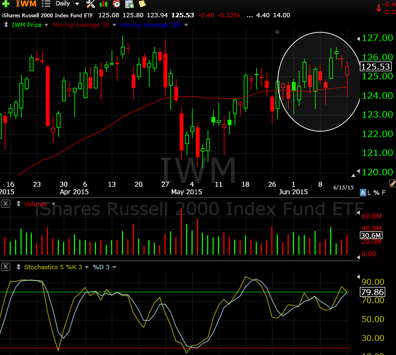Open the Stochastics 5 %K 3 dropdown

pos(87,267)
